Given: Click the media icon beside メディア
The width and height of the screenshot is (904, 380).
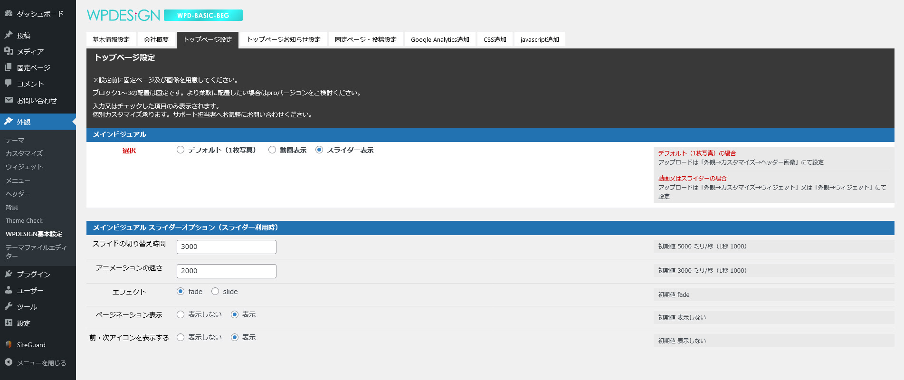Looking at the screenshot, I should click(x=9, y=51).
